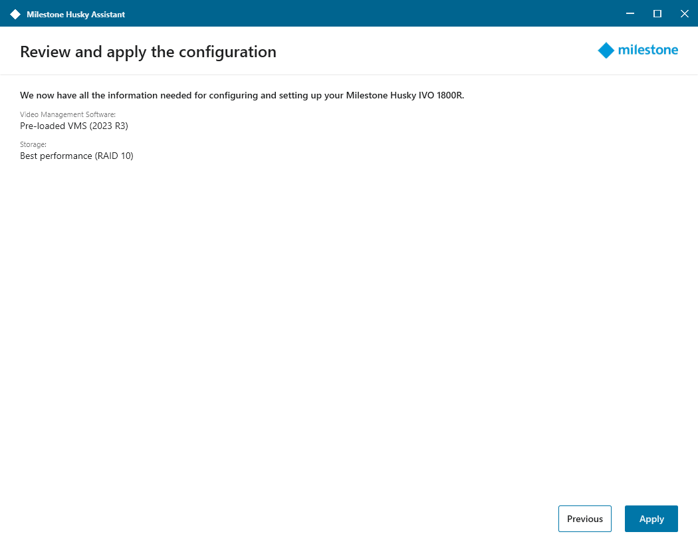Maximize the Husky Assistant window
Image resolution: width=698 pixels, height=552 pixels.
tap(657, 14)
